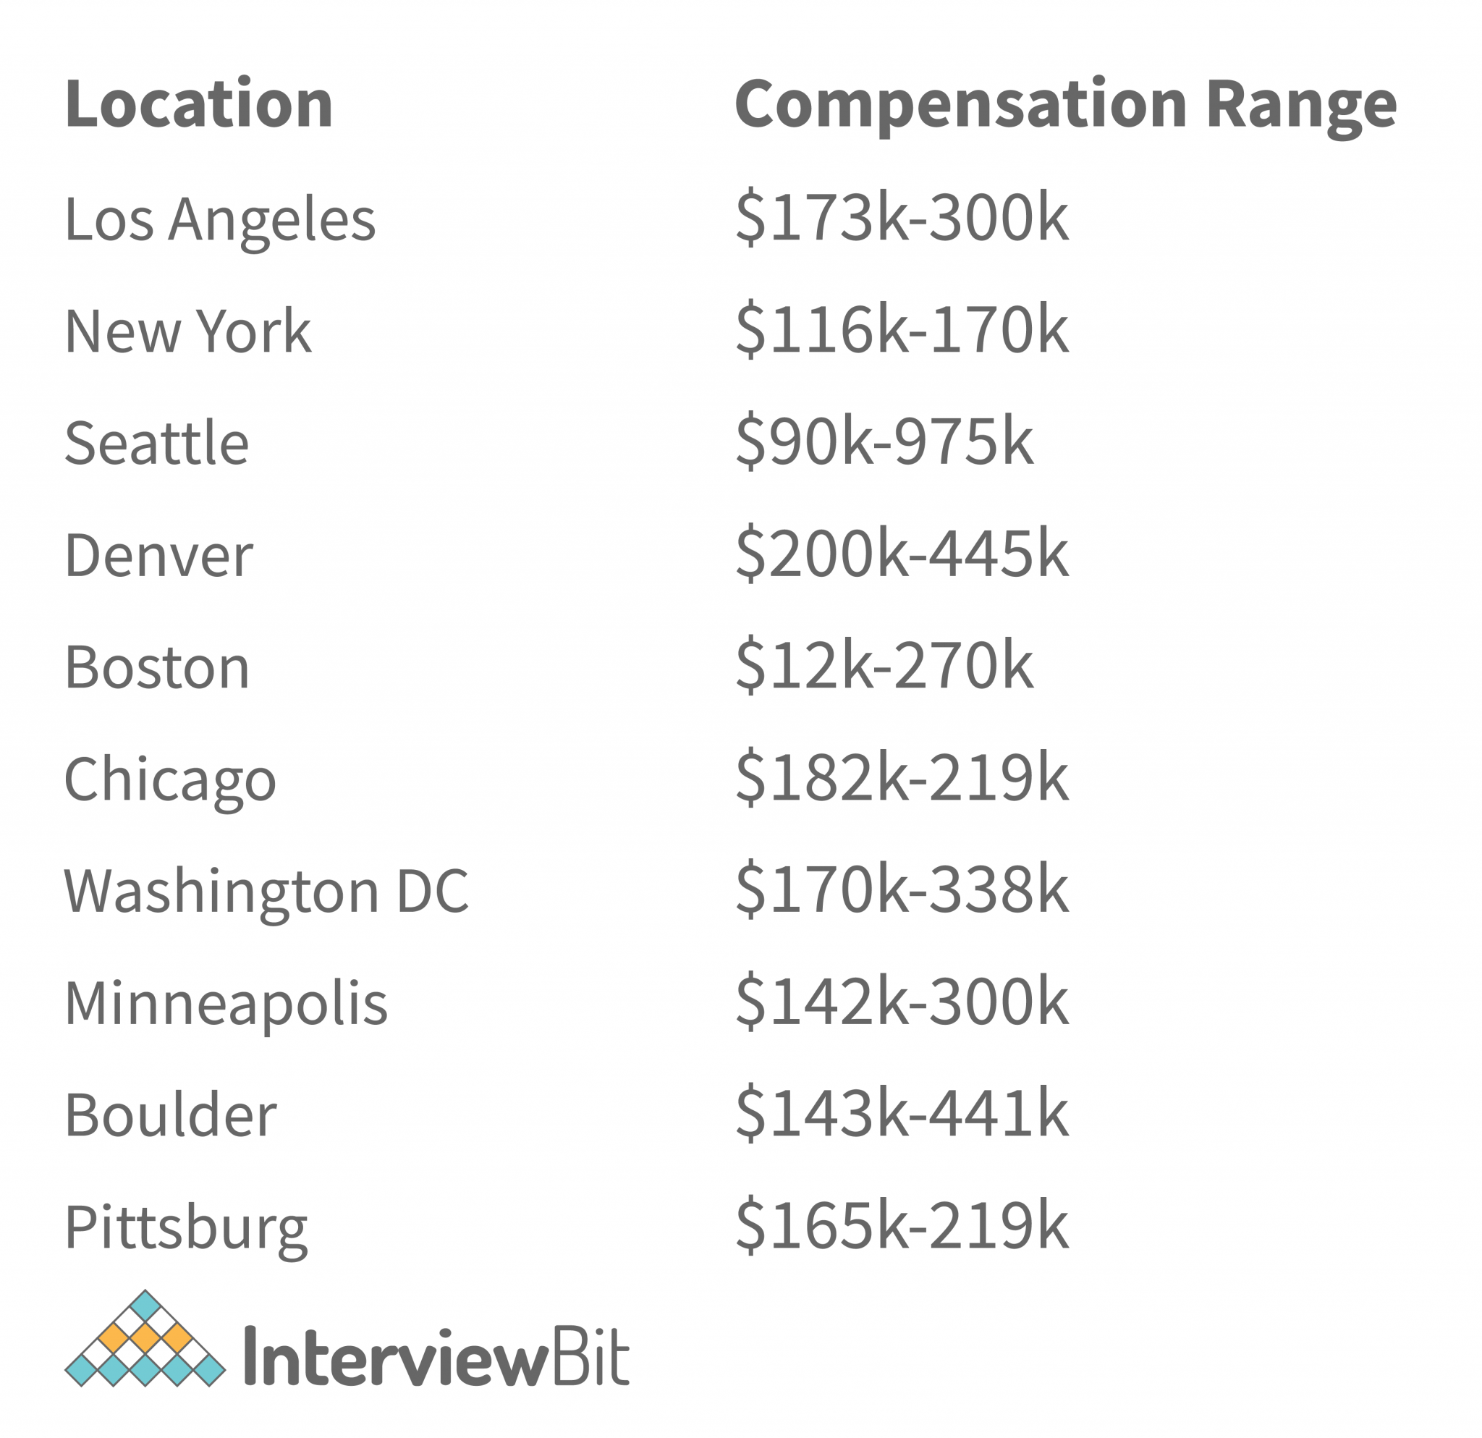The height and width of the screenshot is (1438, 1482).
Task: Select the Denver row label
Action: (158, 556)
